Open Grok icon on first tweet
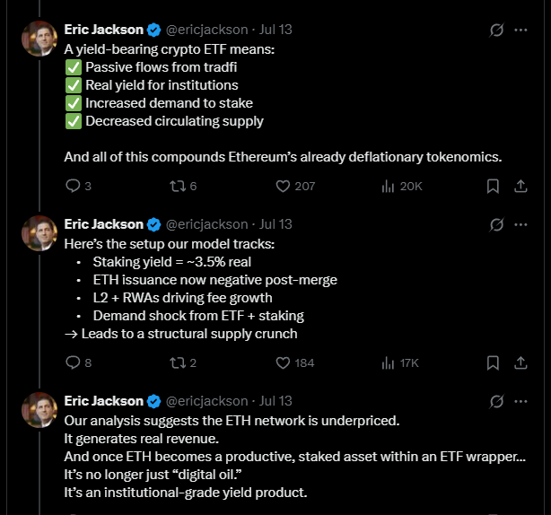Screen dimensions: 551x515 (x=496, y=30)
